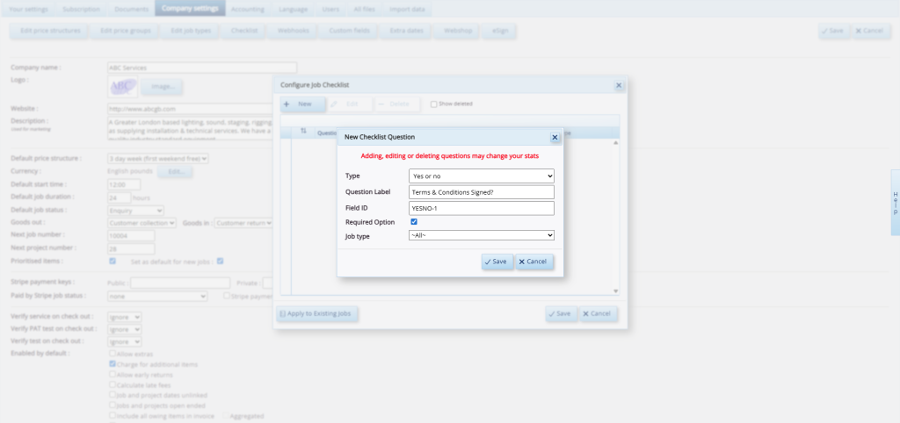
Task: Close the Configure Job Checklist window
Action: click(x=619, y=85)
